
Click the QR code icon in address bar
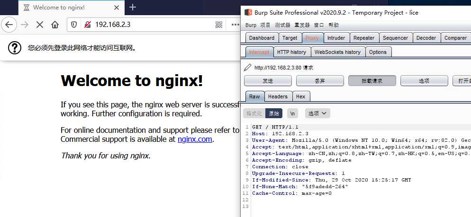tap(219, 25)
